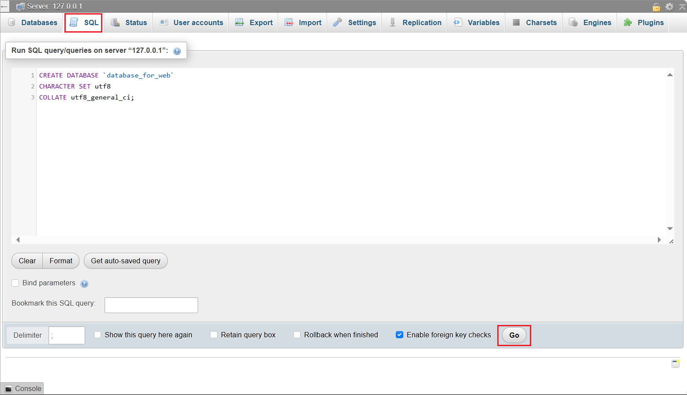Click the Delimiter label
The width and height of the screenshot is (687, 395).
(28, 335)
